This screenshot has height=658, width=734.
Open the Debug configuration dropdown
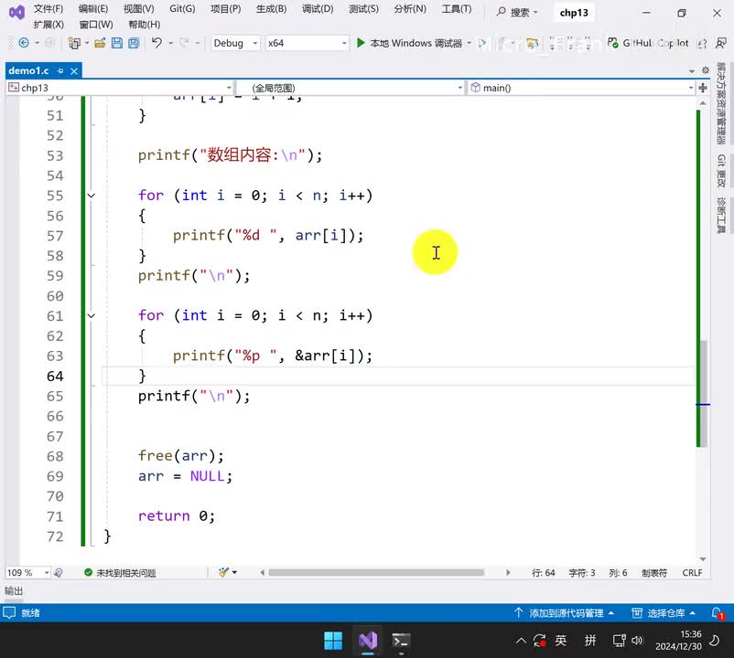235,43
